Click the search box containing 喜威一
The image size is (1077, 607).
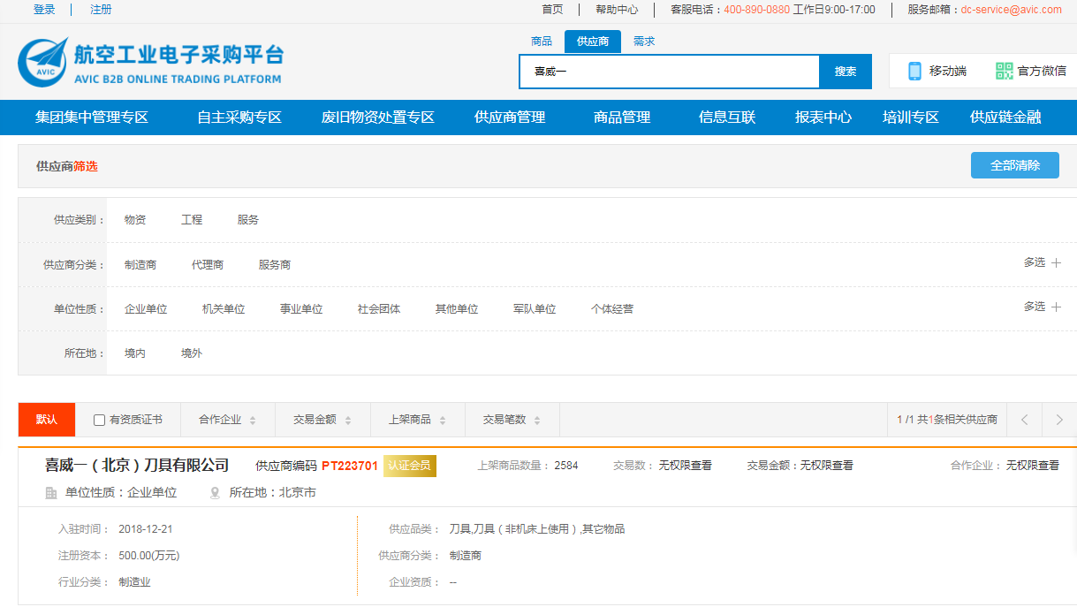pyautogui.click(x=670, y=72)
